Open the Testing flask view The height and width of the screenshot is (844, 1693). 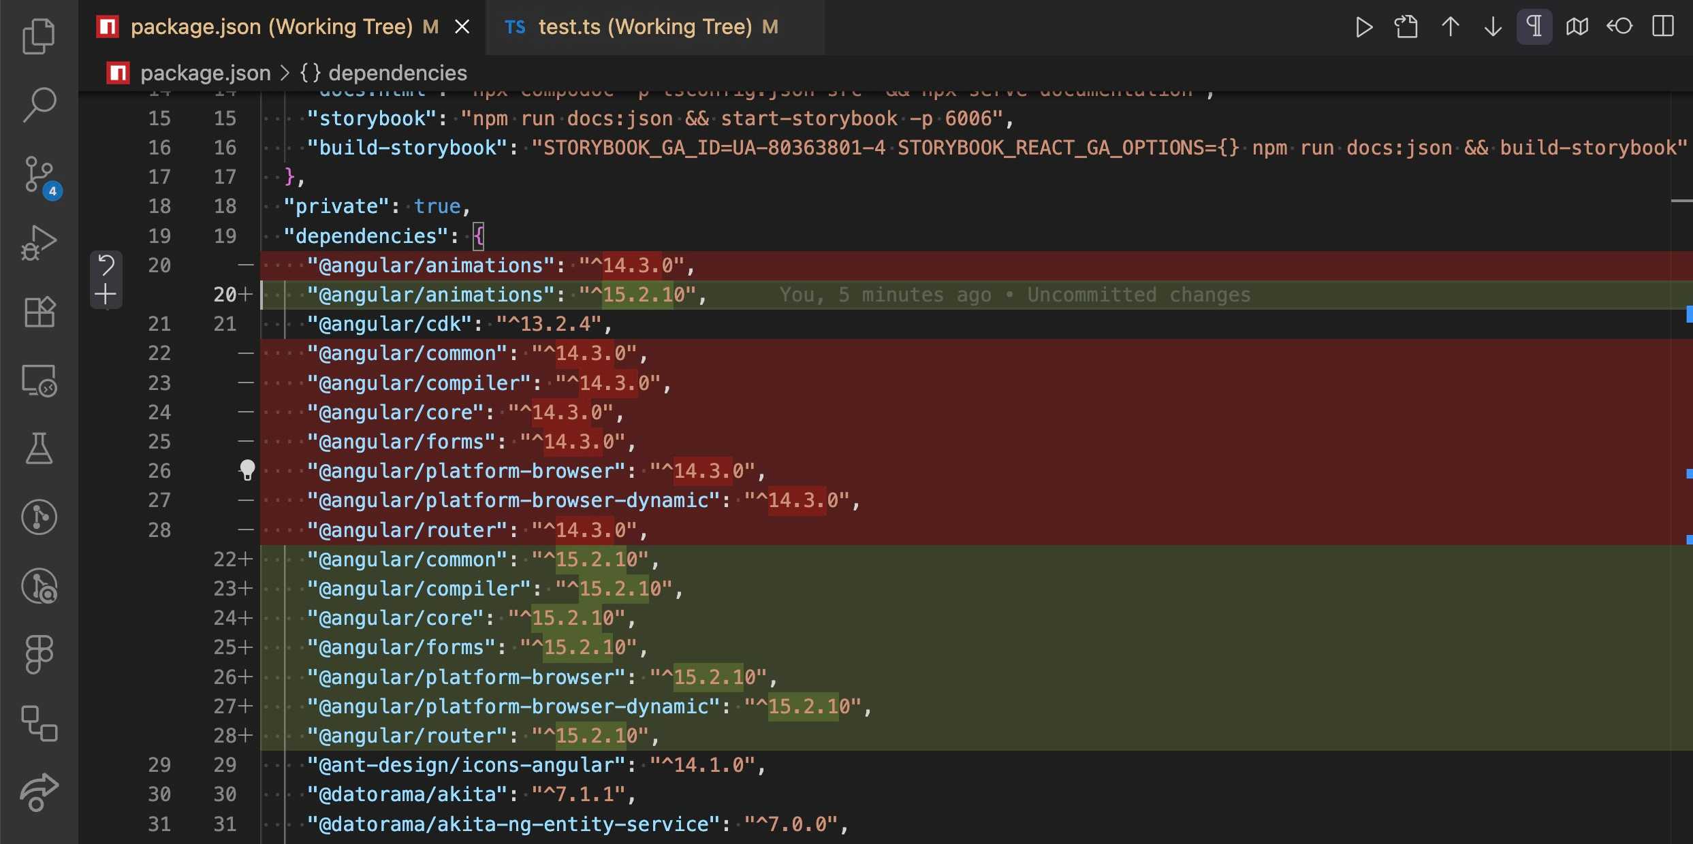click(x=39, y=449)
